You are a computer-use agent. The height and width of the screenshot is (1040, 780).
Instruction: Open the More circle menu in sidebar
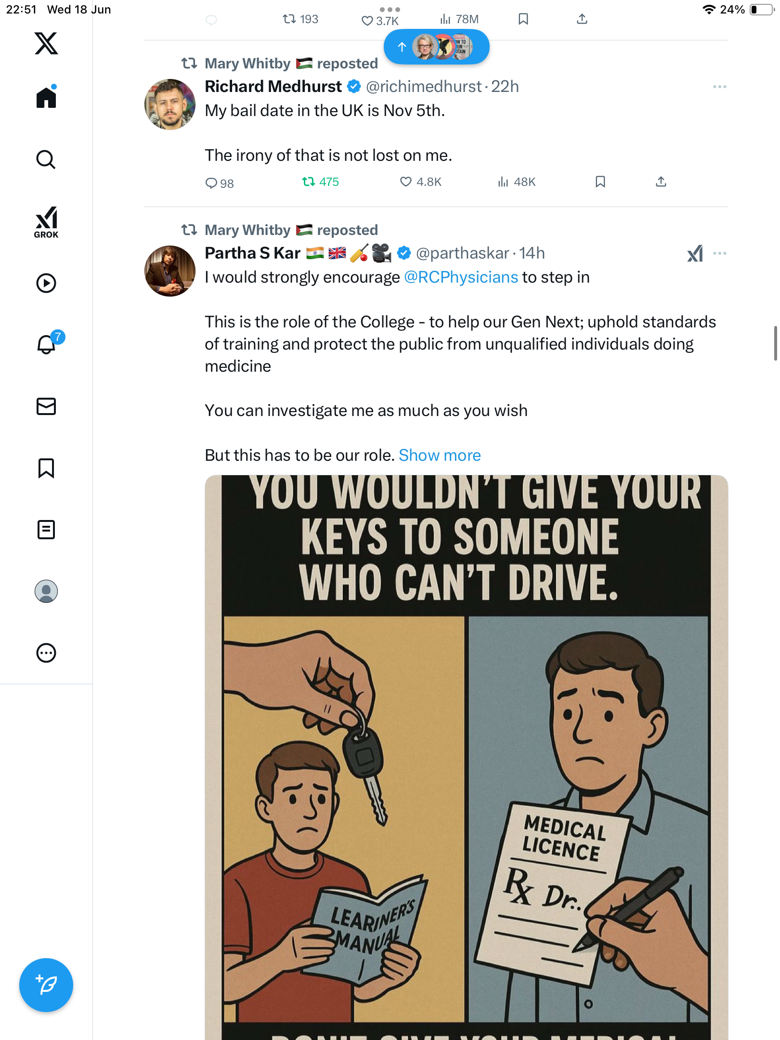pos(46,653)
